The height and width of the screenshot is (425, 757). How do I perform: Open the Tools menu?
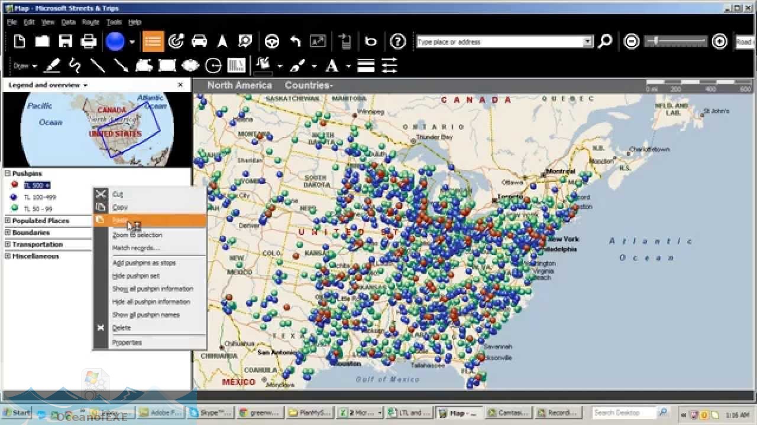[114, 22]
